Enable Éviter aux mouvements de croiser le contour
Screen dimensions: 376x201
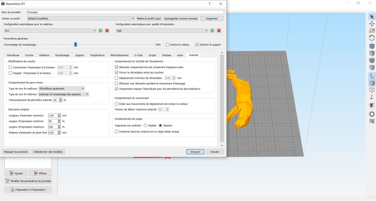point(117,104)
